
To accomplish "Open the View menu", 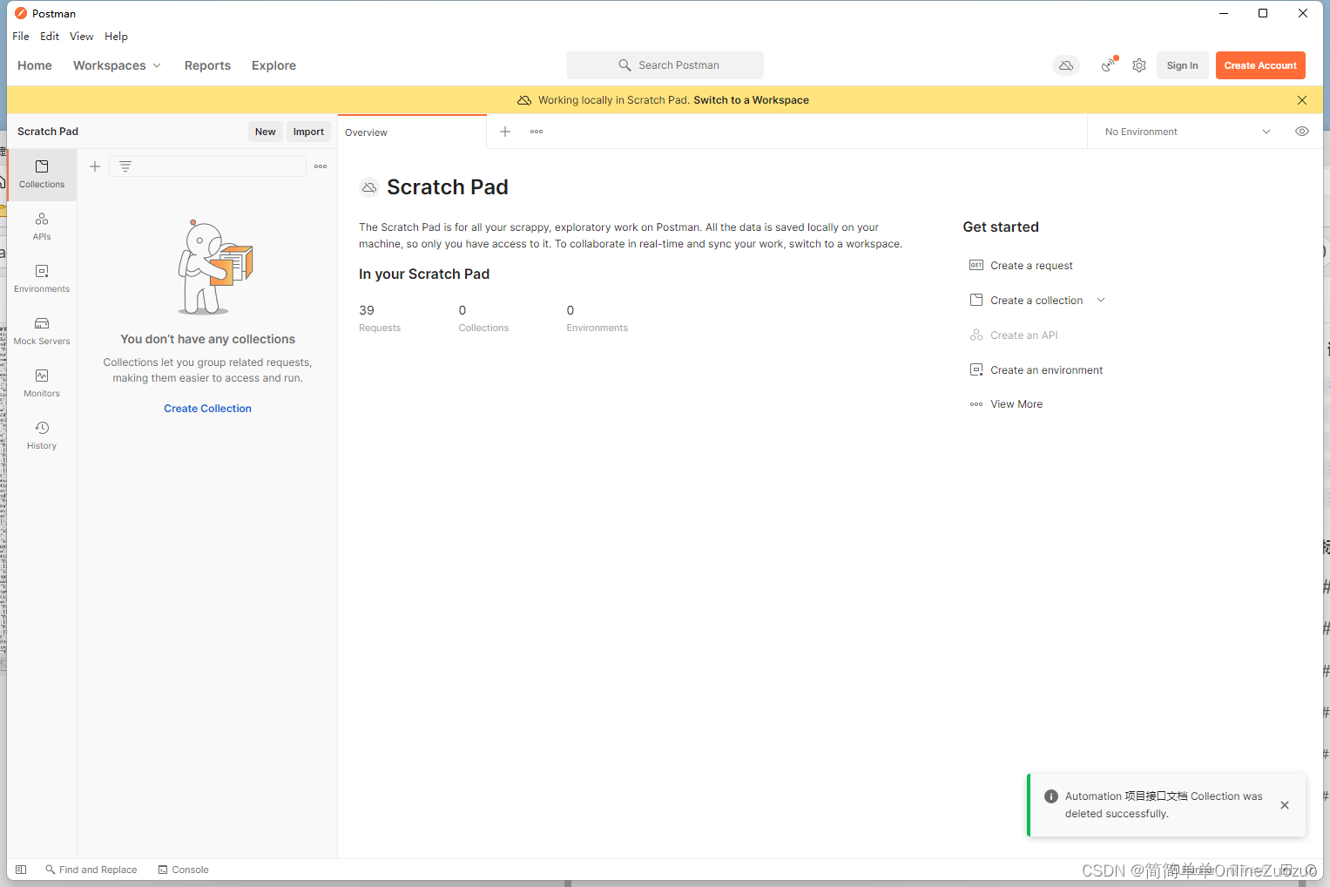I will click(82, 37).
